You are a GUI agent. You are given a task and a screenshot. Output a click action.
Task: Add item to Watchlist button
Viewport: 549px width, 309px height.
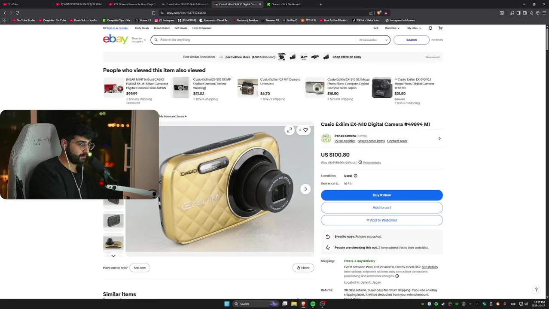click(381, 220)
